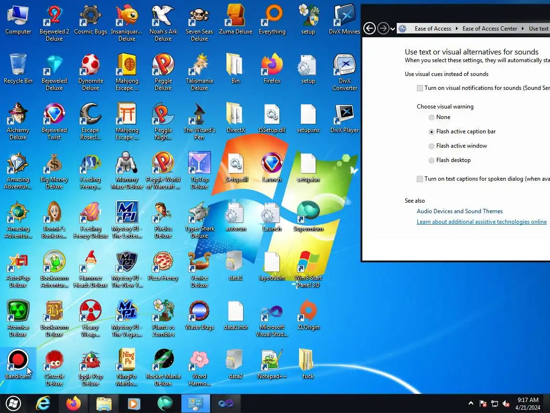Go to Ease of Access breadcrumb
The height and width of the screenshot is (413, 550).
coord(433,29)
